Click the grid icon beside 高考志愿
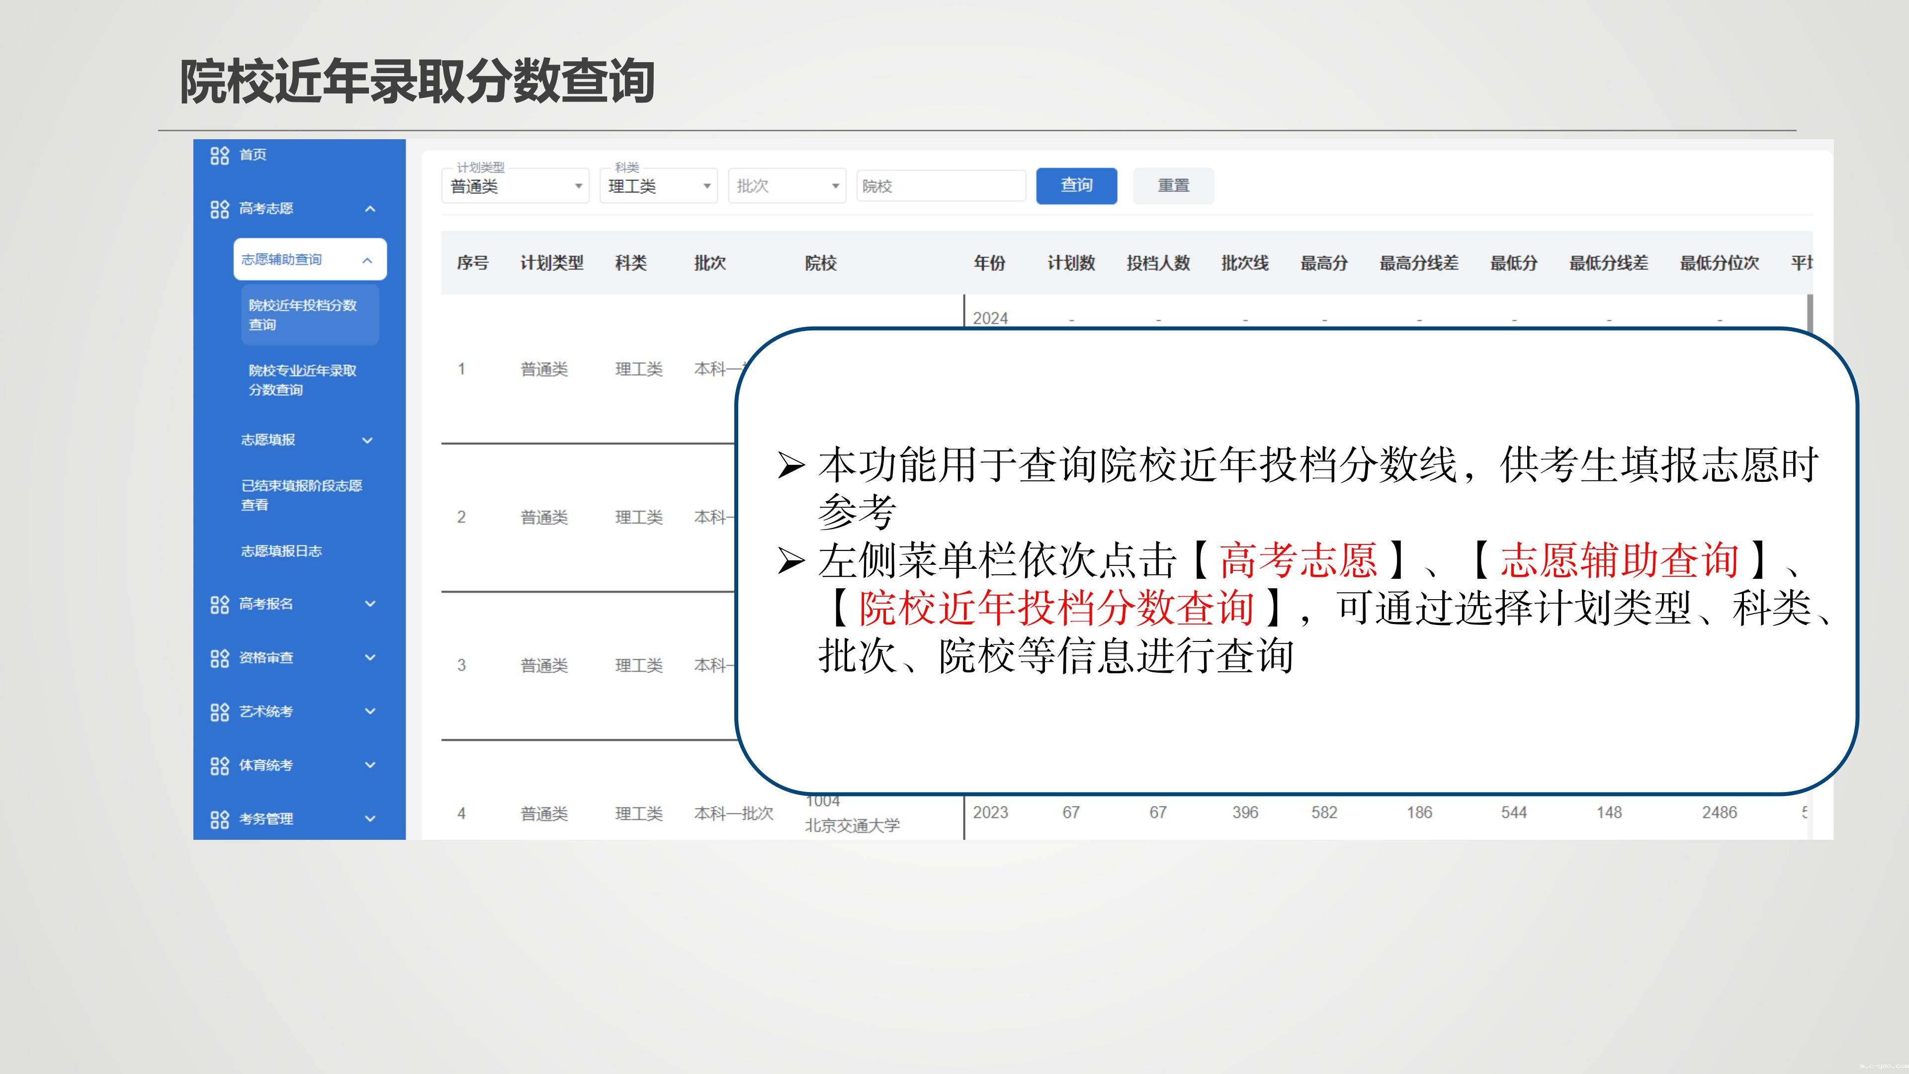This screenshot has height=1074, width=1909. point(219,209)
